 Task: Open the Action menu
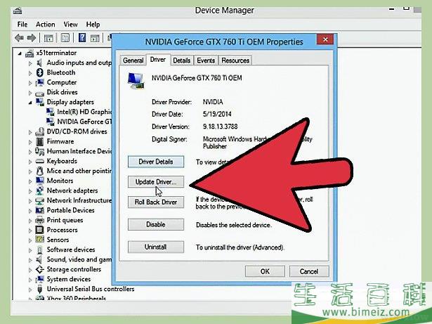(x=45, y=25)
